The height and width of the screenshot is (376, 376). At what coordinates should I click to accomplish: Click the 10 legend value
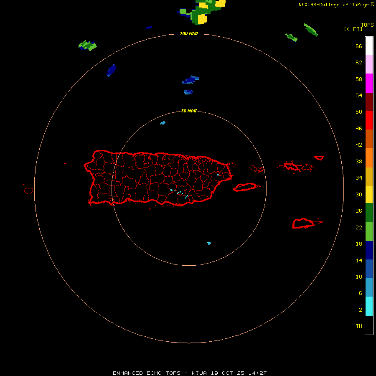click(x=359, y=277)
